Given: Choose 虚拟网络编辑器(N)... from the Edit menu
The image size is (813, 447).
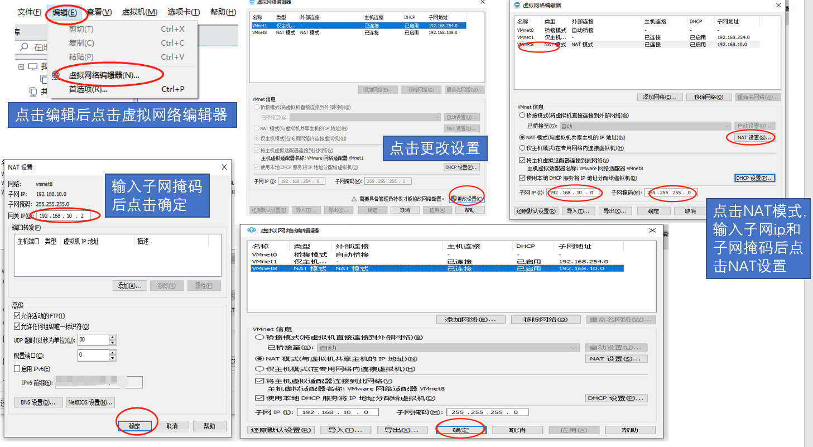Looking at the screenshot, I should click(104, 75).
